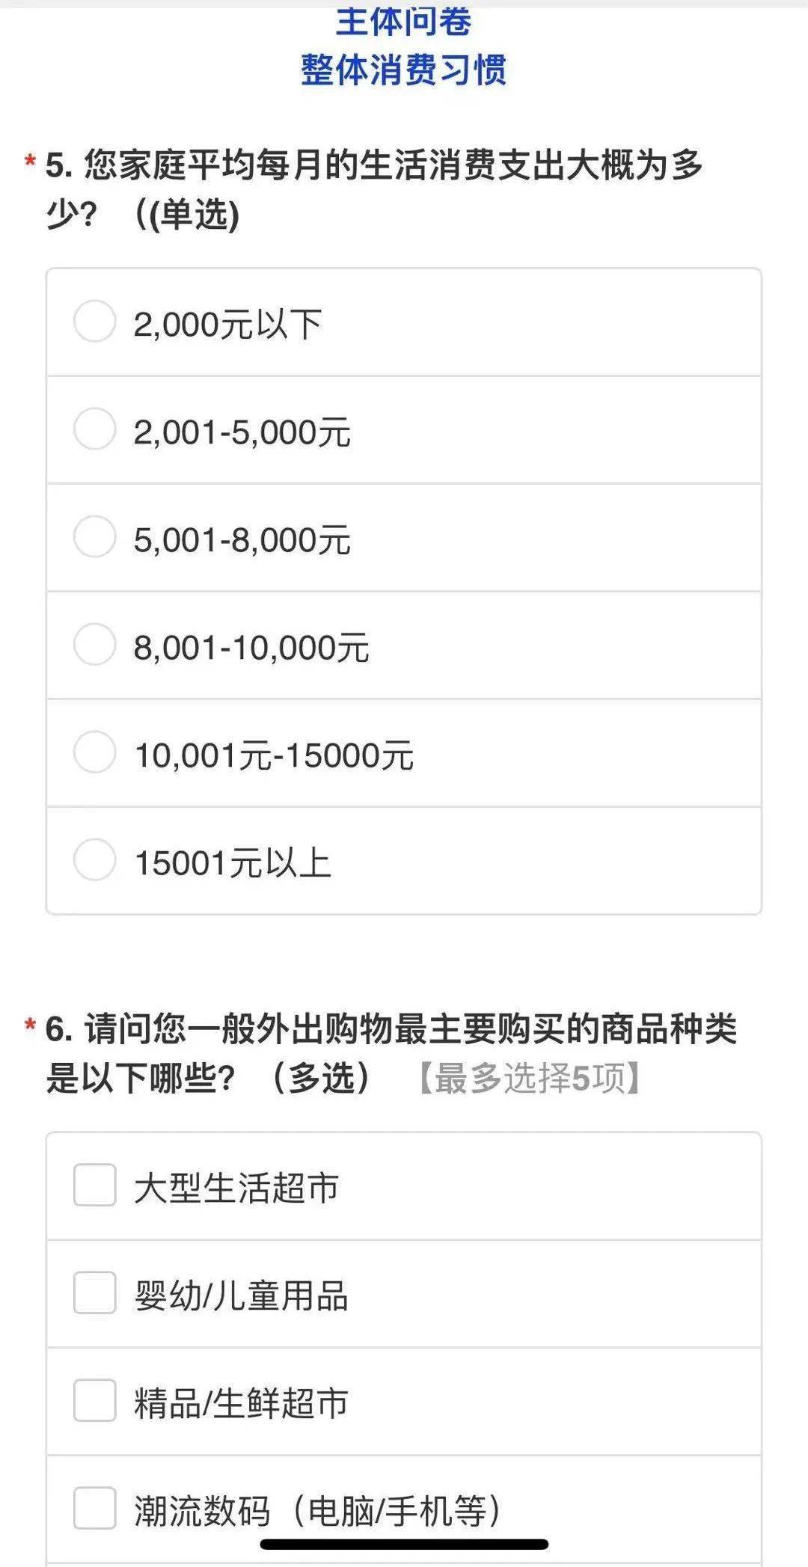Tap the 【最多选择5项】 hint text
Screen dimensions: 808x1567
[529, 1079]
